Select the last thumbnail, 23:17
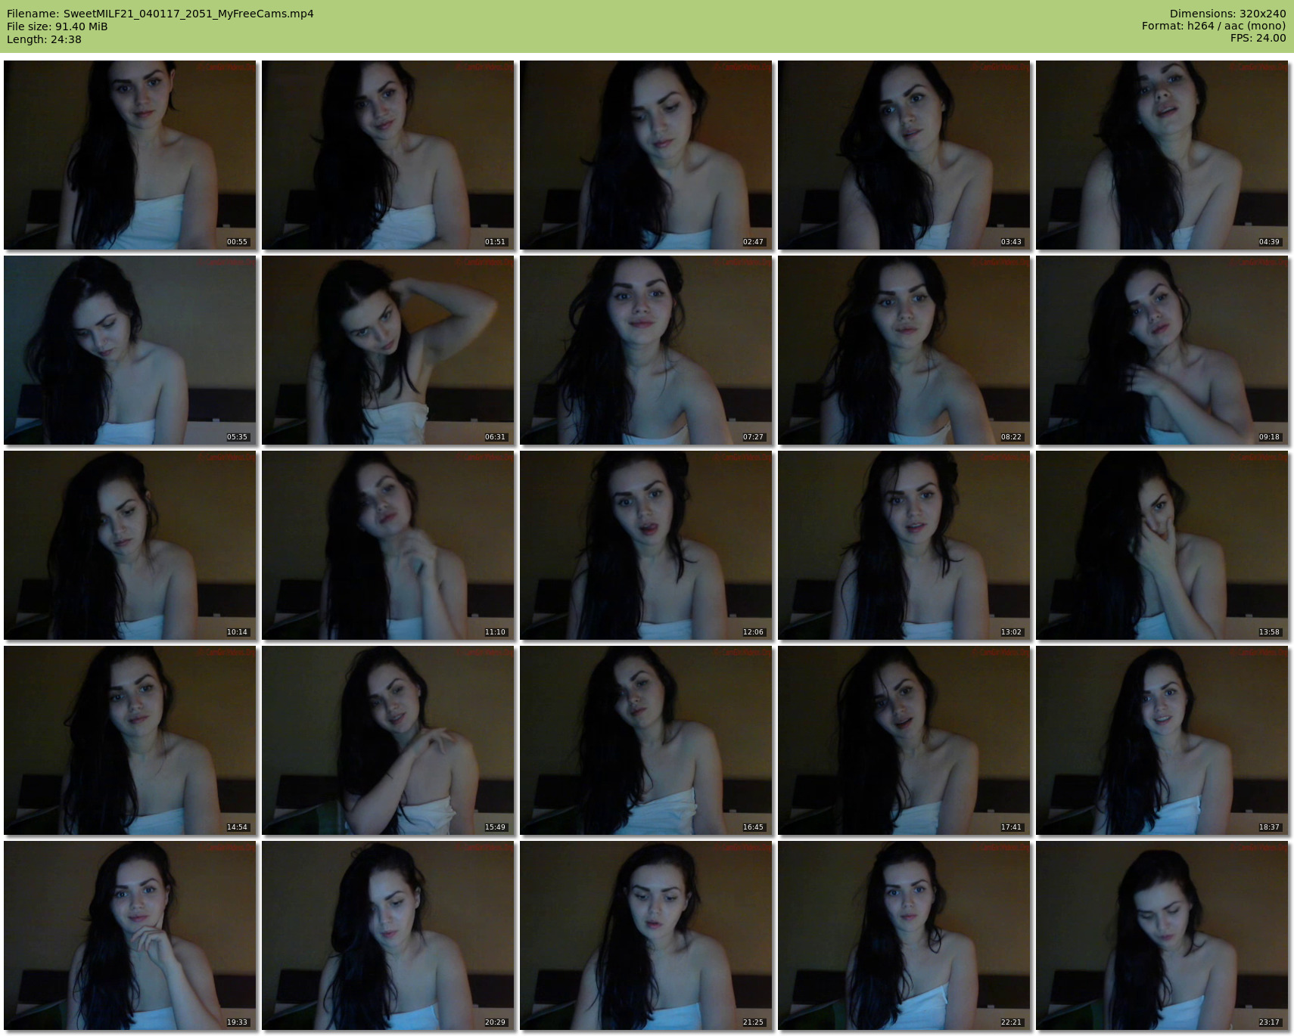This screenshot has width=1294, height=1036. coord(1162,935)
